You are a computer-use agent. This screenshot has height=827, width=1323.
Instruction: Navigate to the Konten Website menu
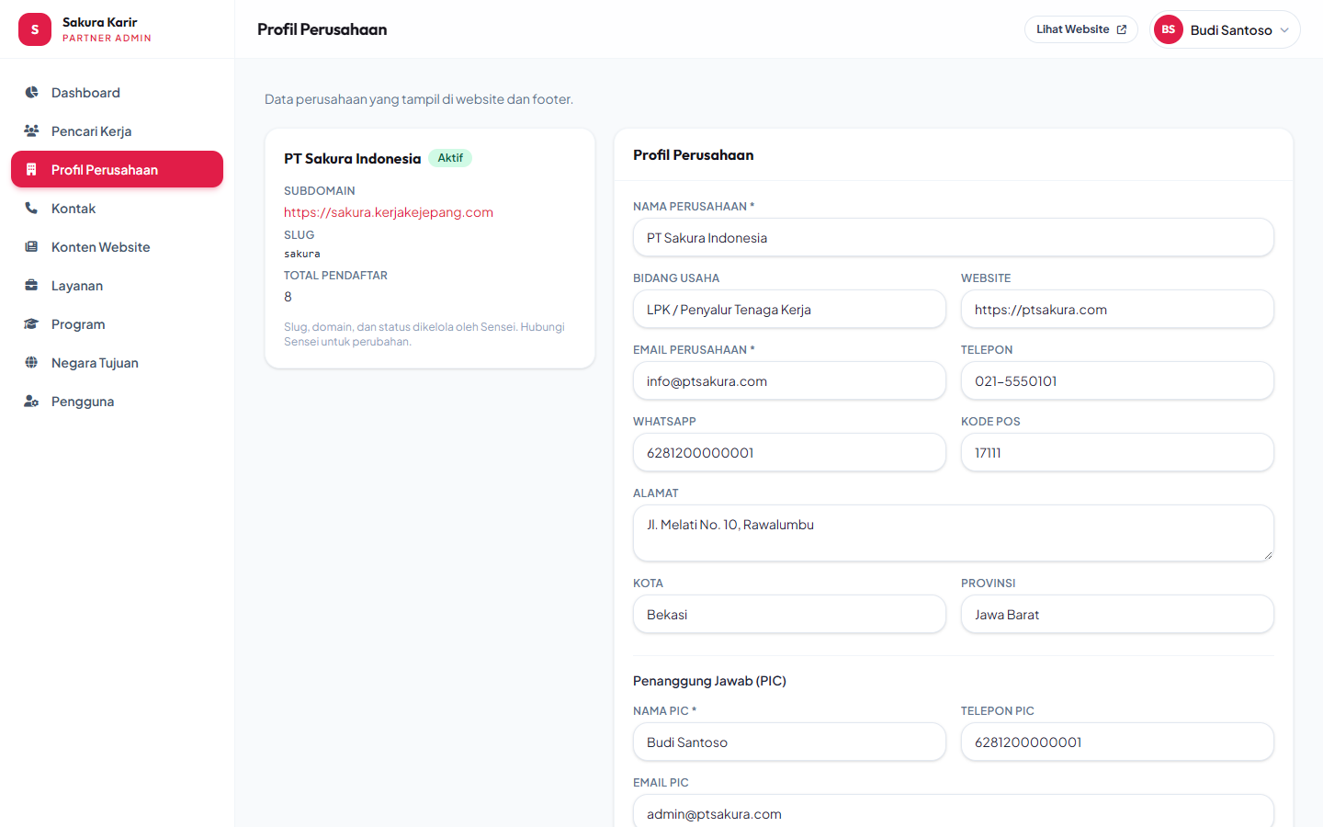coord(117,247)
